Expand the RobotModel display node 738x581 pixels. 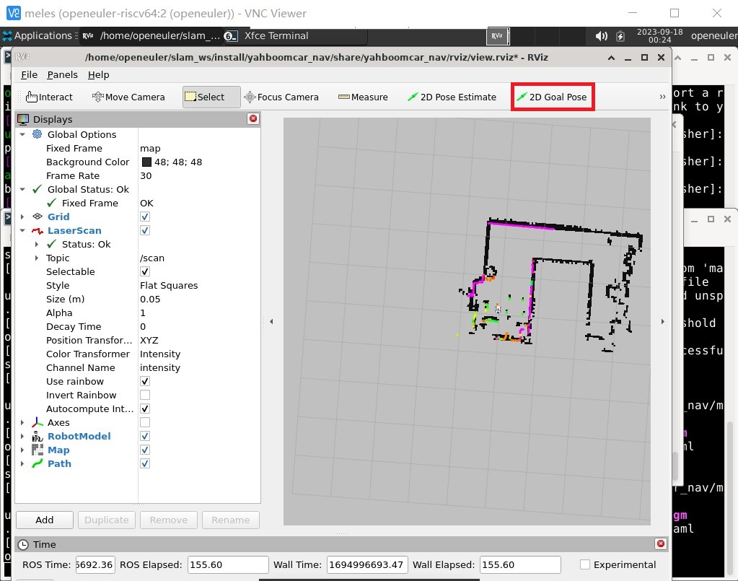point(22,436)
